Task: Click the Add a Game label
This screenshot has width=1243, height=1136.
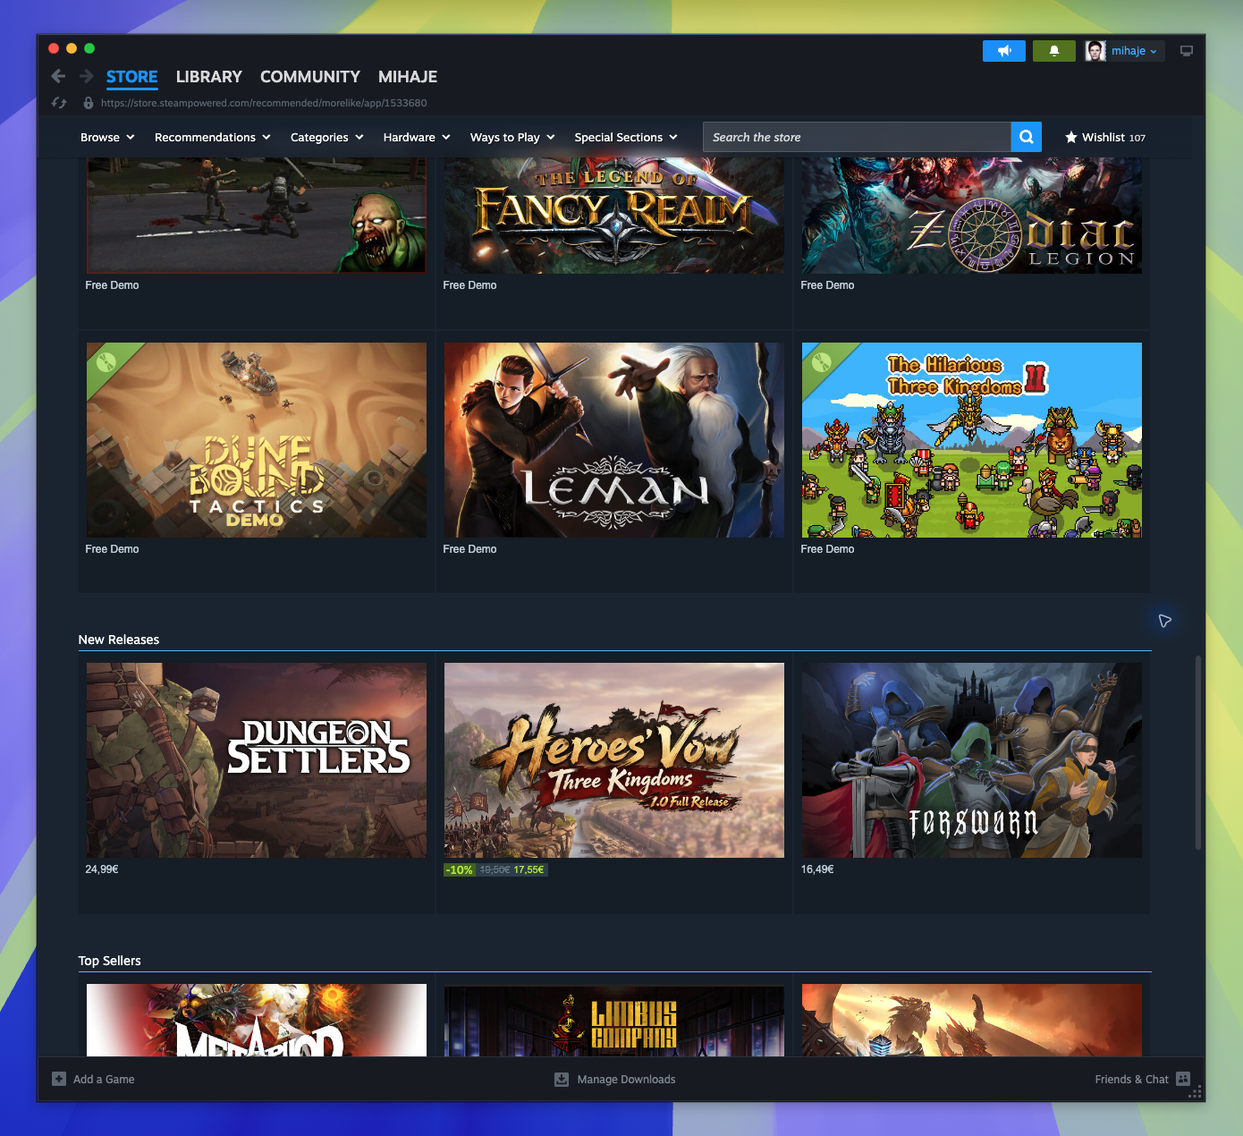Action: tap(104, 1079)
